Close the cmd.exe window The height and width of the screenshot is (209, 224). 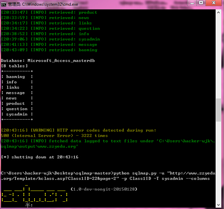click(x=214, y=3)
